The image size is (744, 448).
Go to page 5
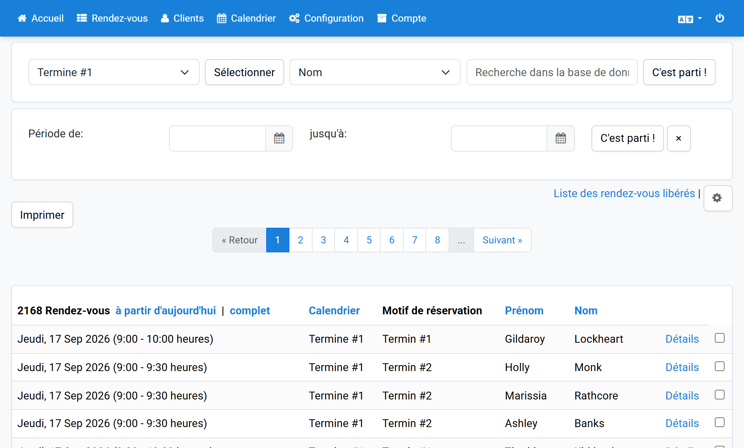click(369, 240)
